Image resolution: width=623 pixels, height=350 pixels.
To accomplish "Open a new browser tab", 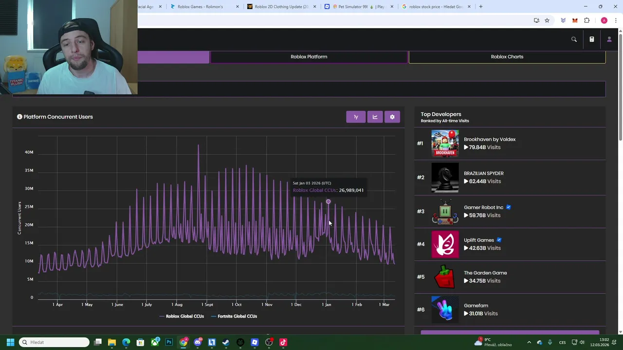I will [481, 7].
